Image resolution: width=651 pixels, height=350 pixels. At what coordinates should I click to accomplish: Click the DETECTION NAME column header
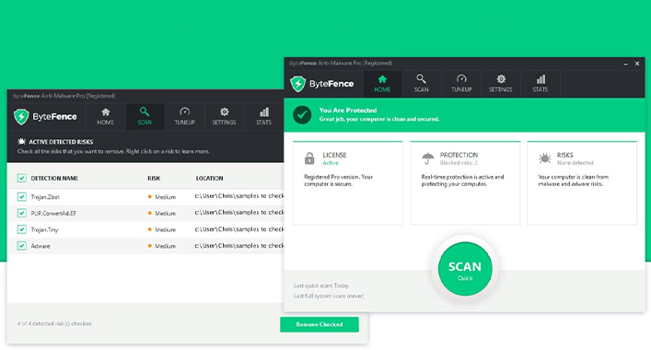click(54, 178)
